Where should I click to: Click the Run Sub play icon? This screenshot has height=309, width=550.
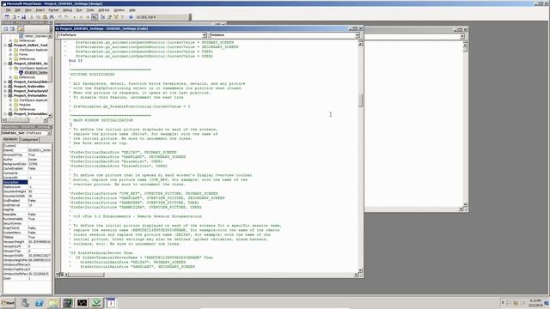(x=75, y=17)
